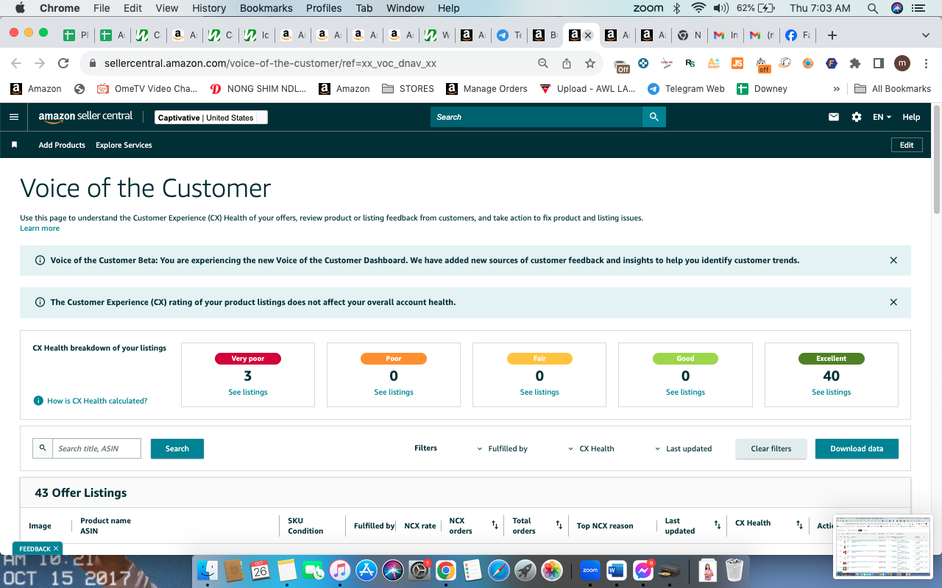Open System Preferences from the Dock
Screen dimensions: 942x588
tap(419, 570)
